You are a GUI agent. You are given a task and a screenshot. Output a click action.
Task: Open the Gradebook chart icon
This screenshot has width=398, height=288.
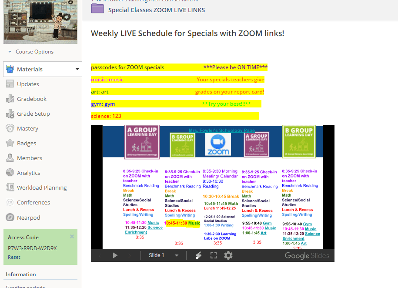click(x=10, y=99)
